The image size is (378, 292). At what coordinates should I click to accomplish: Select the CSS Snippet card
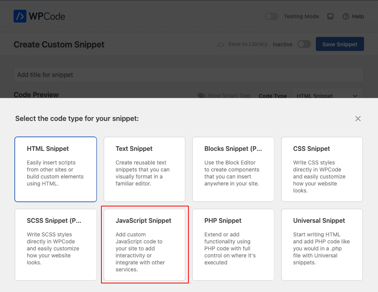point(322,169)
